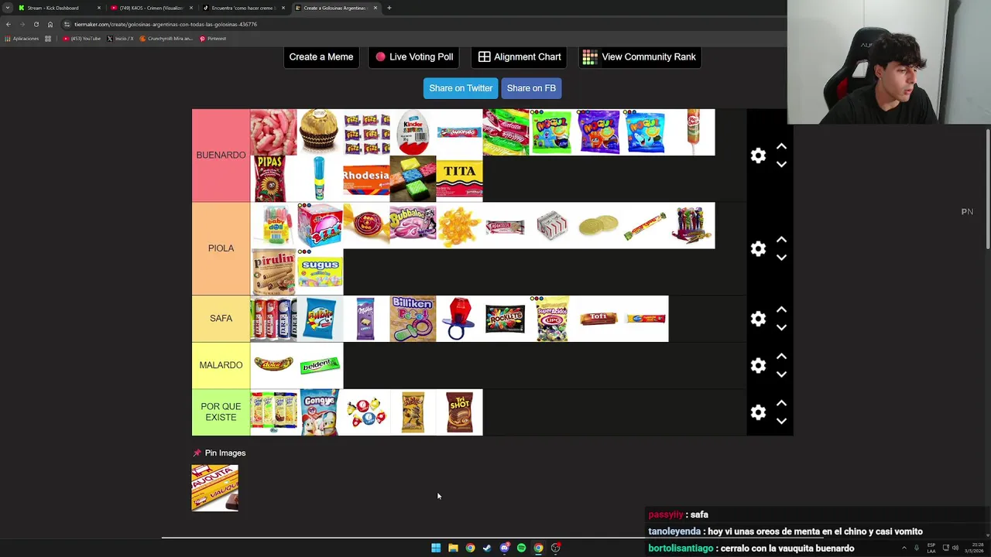Select the Rhodesia image
The image size is (991, 557).
coord(366,179)
